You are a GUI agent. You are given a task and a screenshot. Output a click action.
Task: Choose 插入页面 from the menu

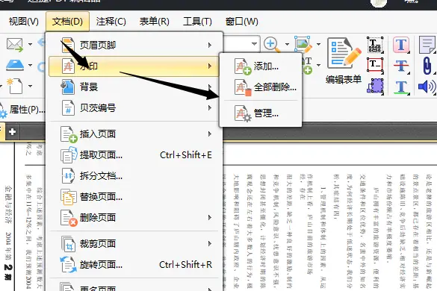(x=133, y=134)
